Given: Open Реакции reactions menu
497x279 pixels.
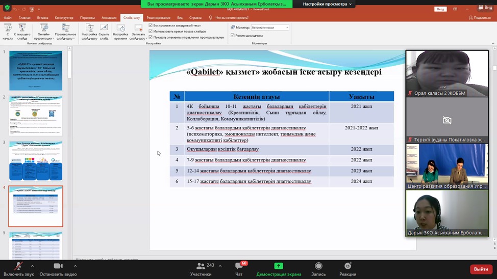Looking at the screenshot, I should click(347, 269).
